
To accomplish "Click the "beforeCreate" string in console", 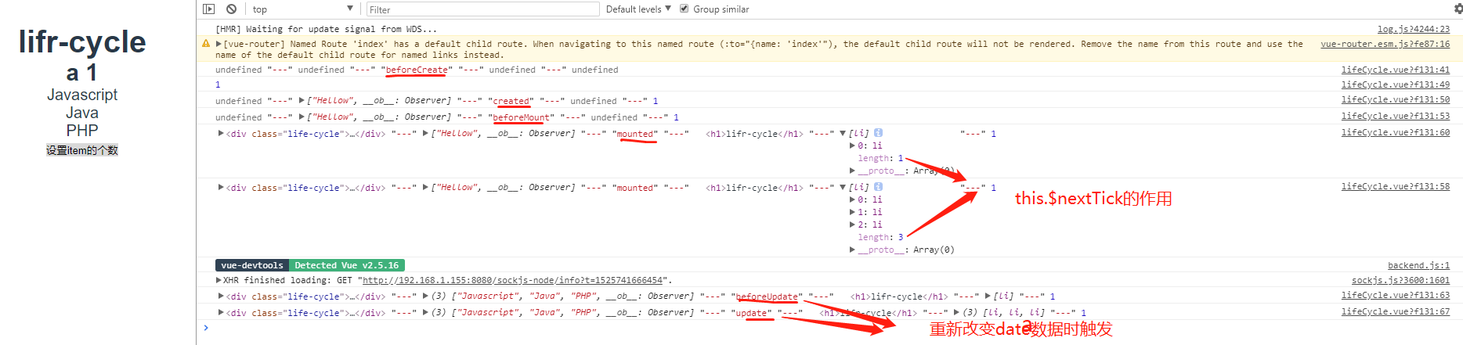I will pos(417,70).
